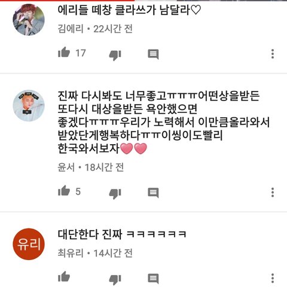
Task: Open more options for 윤서's comment
Action: [x=273, y=193]
